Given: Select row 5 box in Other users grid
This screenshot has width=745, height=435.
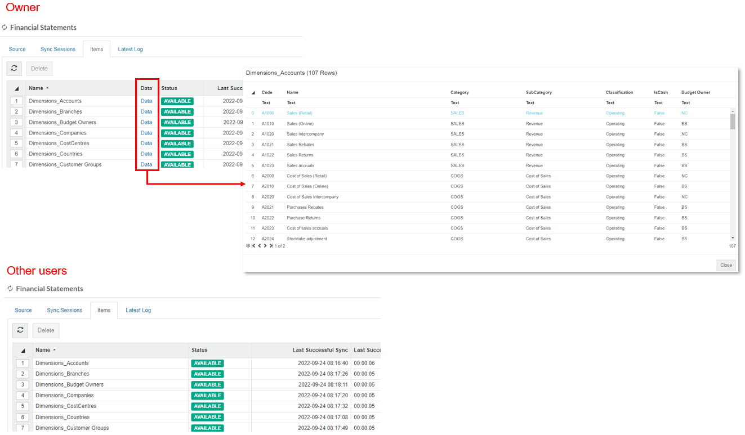Looking at the screenshot, I should (x=23, y=406).
